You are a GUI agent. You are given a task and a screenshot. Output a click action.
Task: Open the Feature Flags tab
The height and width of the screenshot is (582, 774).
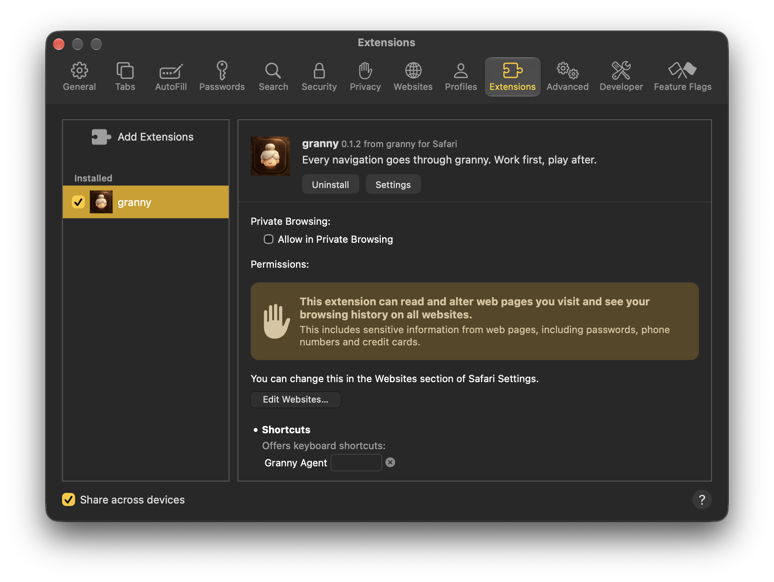pyautogui.click(x=682, y=77)
